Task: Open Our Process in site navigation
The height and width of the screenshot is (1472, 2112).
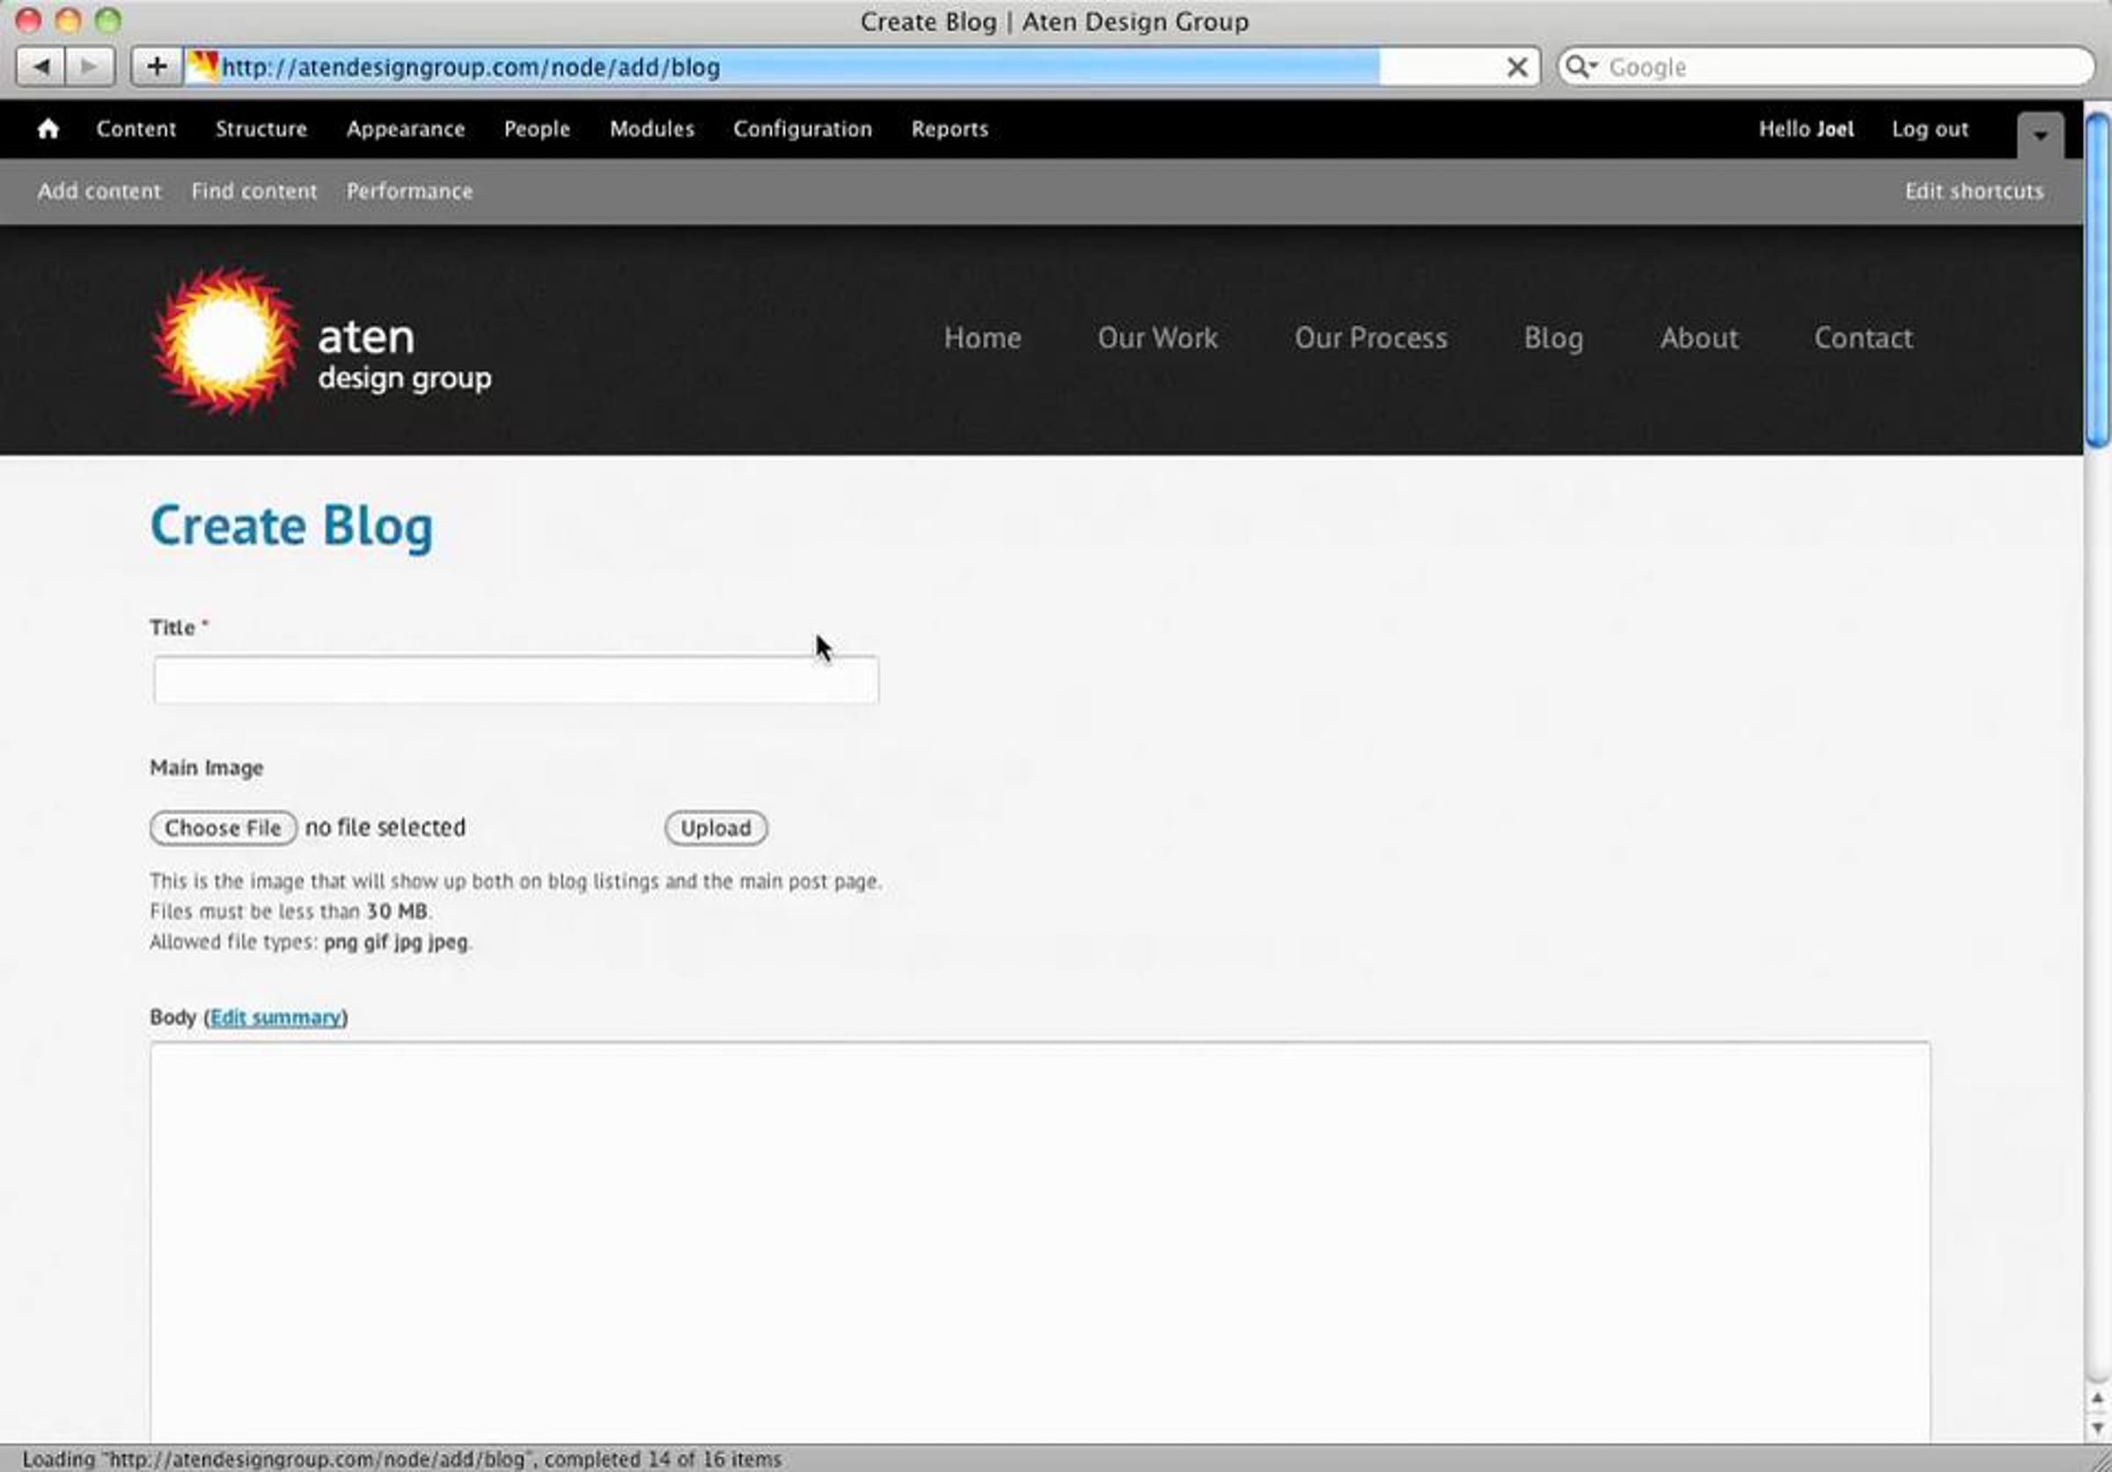Action: click(x=1370, y=339)
